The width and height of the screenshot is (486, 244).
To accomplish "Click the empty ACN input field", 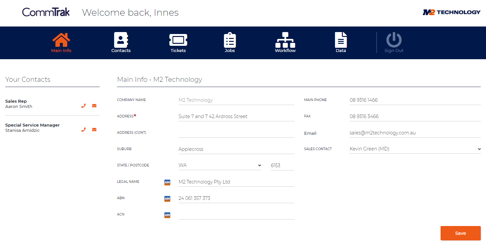I will click(x=236, y=215).
